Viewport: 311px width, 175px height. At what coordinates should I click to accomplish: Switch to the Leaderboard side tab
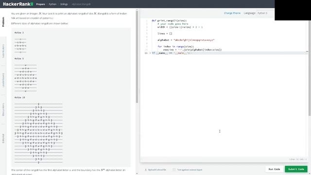pos(3,80)
